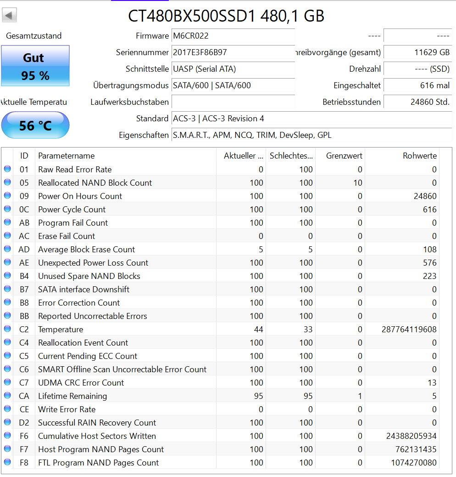Click the UASP (Serial ATA) interface field
The width and height of the screenshot is (456, 477).
233,69
